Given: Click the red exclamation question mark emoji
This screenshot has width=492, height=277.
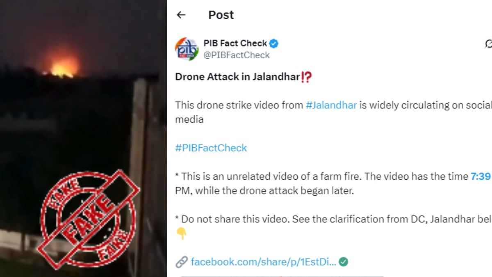Looking at the screenshot, I should [306, 77].
